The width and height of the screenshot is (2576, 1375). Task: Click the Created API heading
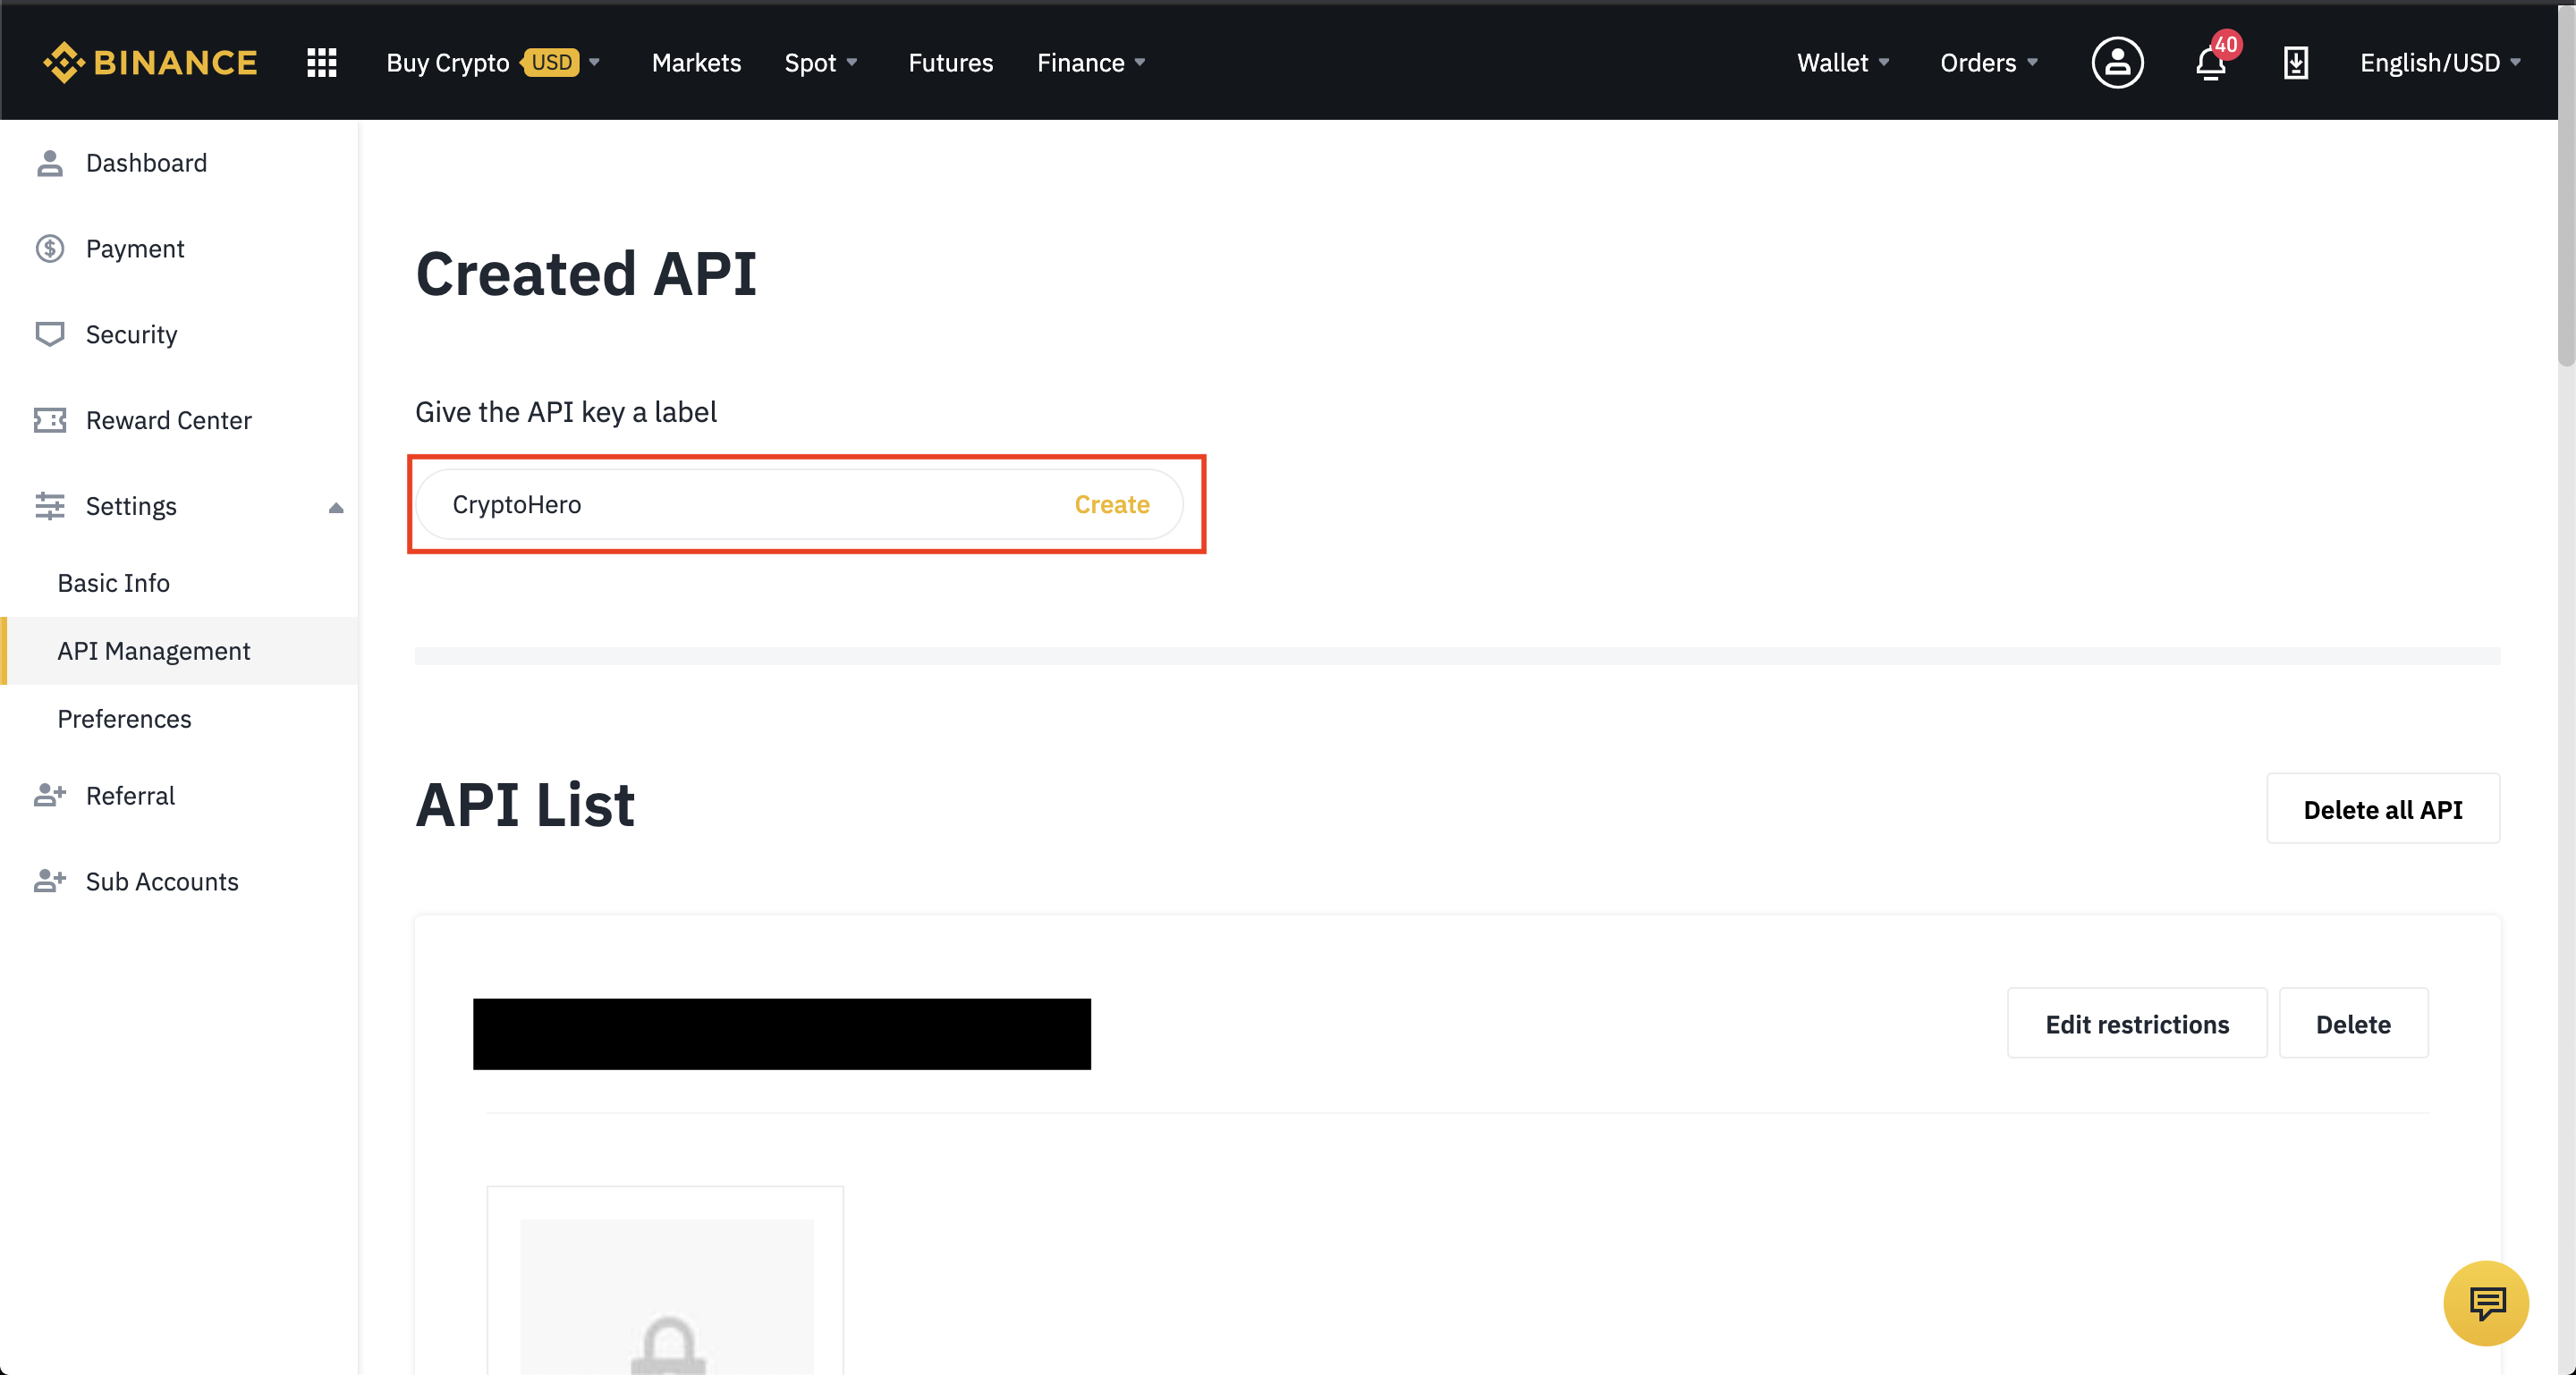tap(586, 274)
